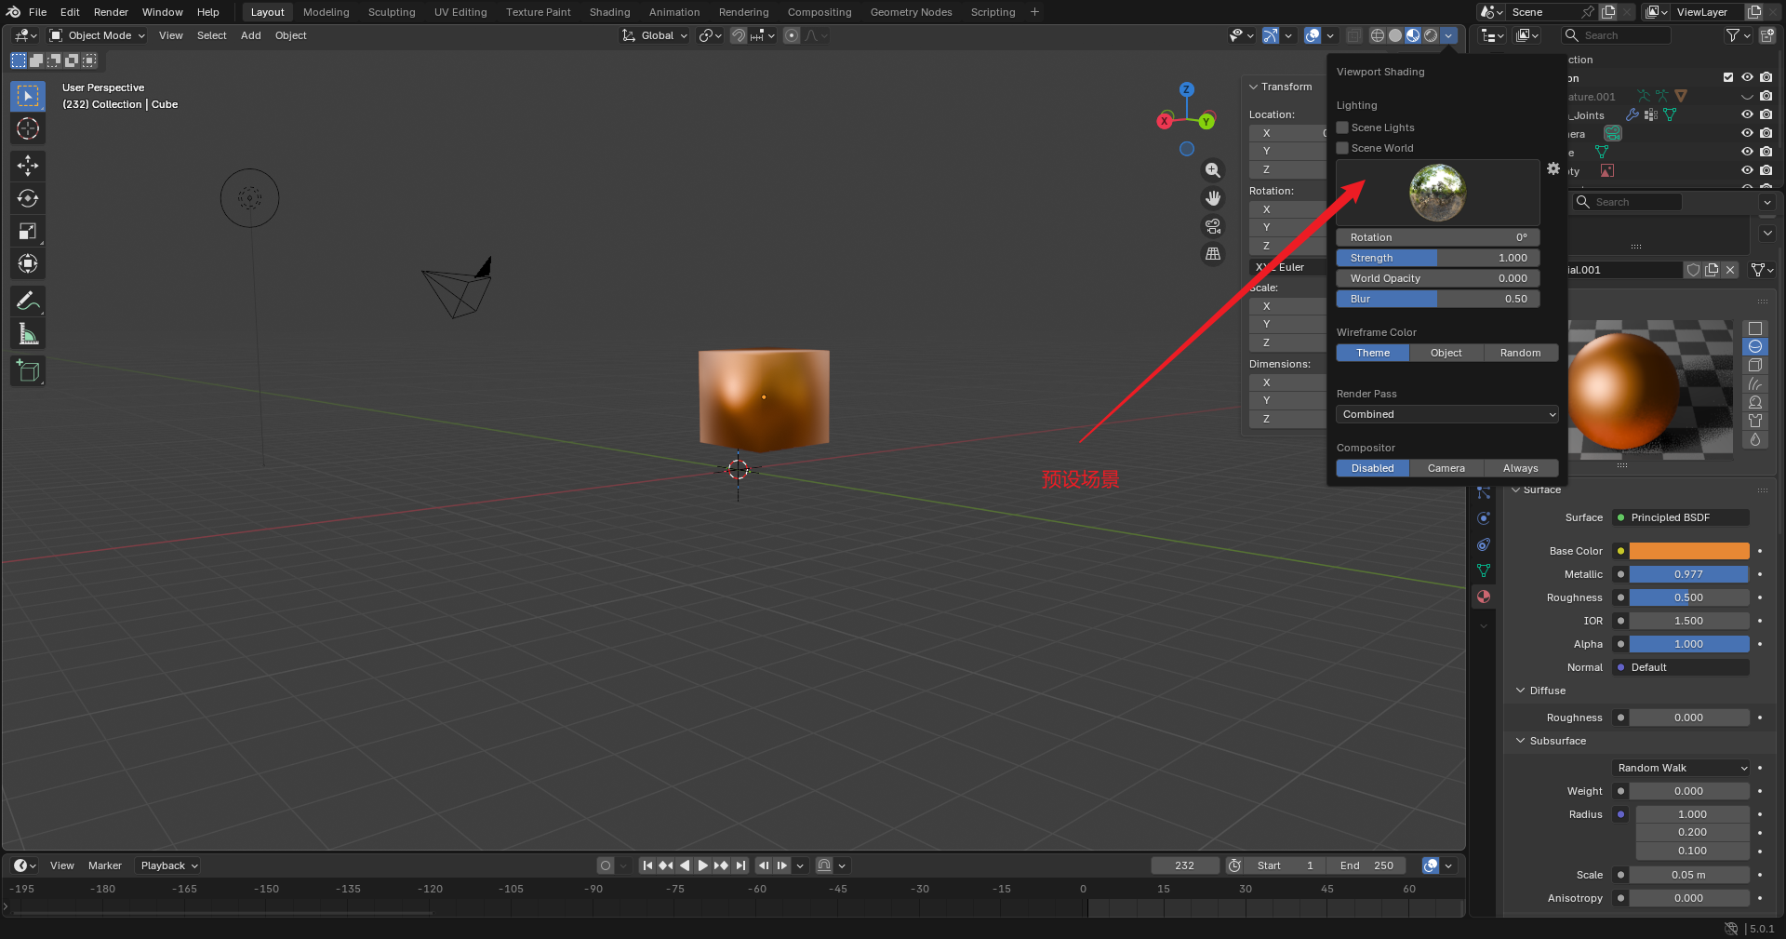
Task: Switch to the Sculpting workspace tab
Action: click(392, 12)
